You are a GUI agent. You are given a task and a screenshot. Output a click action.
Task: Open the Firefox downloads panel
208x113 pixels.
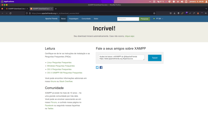(x=174, y=13)
